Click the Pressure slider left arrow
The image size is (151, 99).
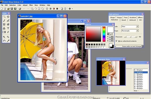125,37
